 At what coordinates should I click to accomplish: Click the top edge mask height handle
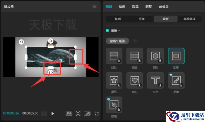(x=51, y=47)
